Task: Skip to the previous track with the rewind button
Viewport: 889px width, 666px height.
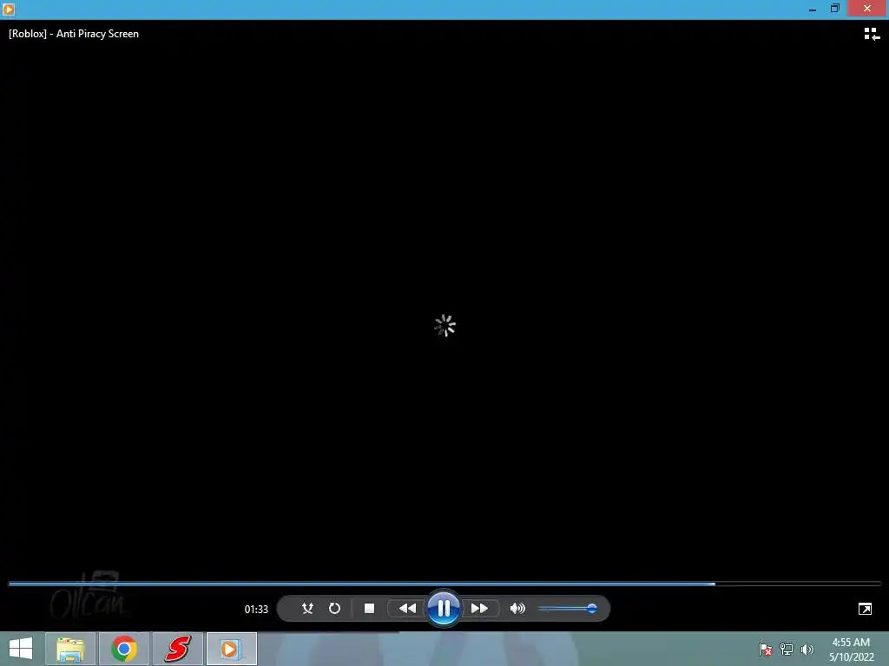Action: pyautogui.click(x=407, y=608)
